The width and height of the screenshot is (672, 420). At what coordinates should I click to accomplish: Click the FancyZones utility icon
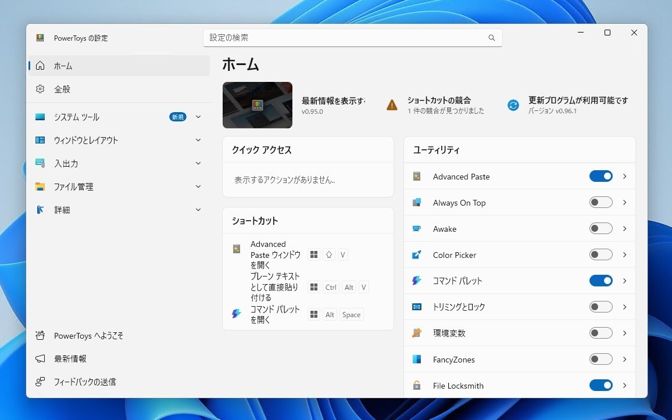coord(417,360)
